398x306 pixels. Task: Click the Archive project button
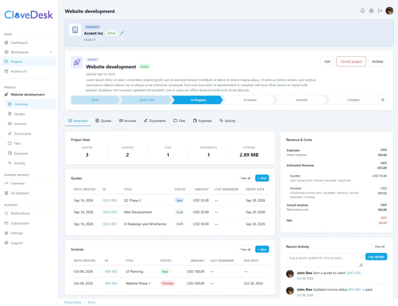(377, 62)
